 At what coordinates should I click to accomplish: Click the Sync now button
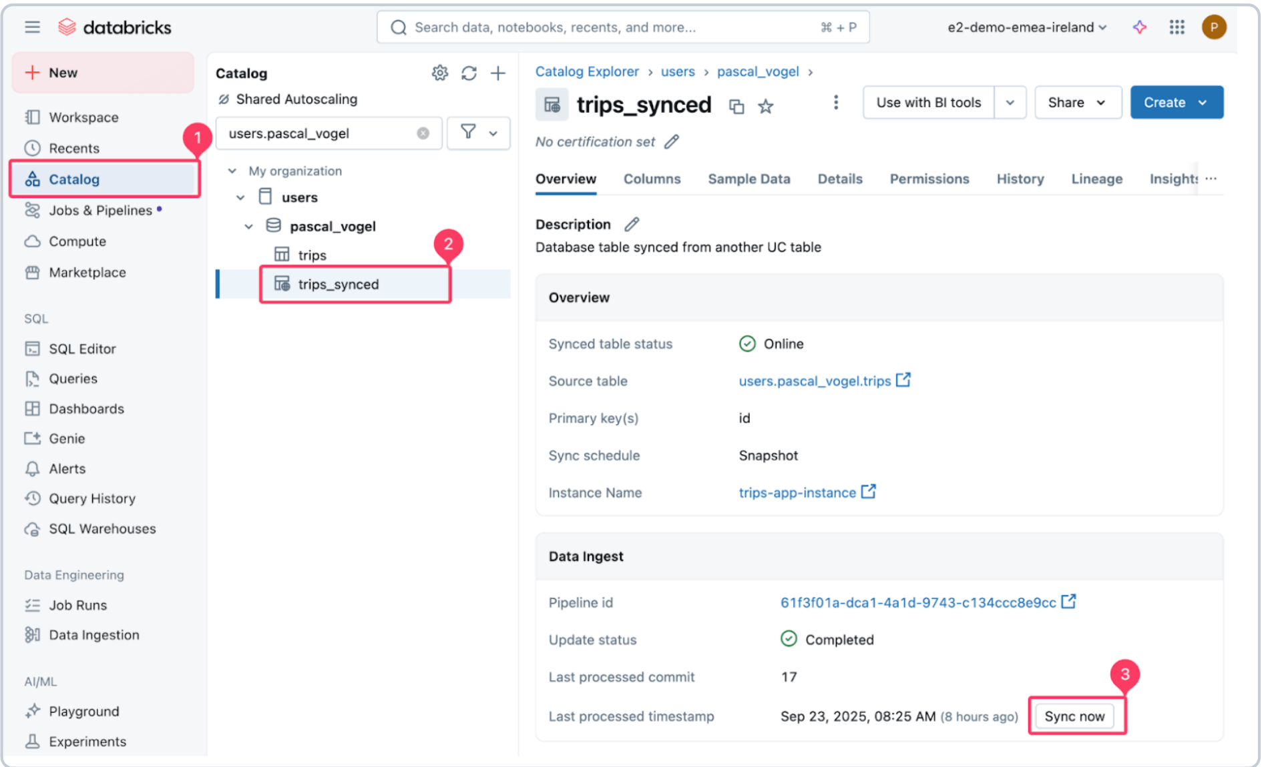(x=1074, y=716)
